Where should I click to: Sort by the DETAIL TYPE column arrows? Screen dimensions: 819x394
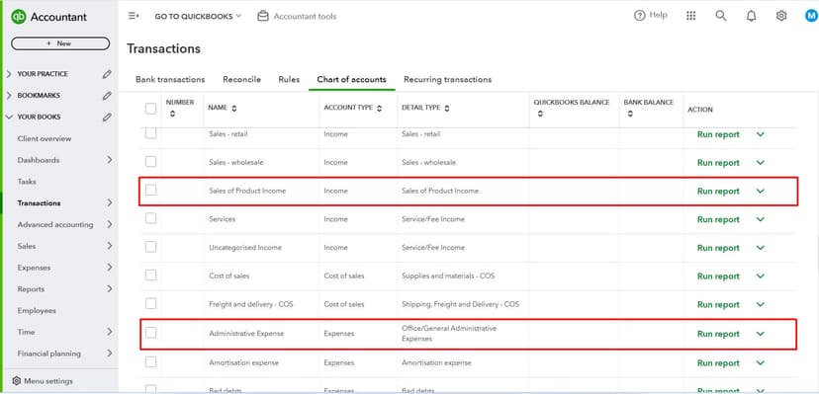(447, 109)
